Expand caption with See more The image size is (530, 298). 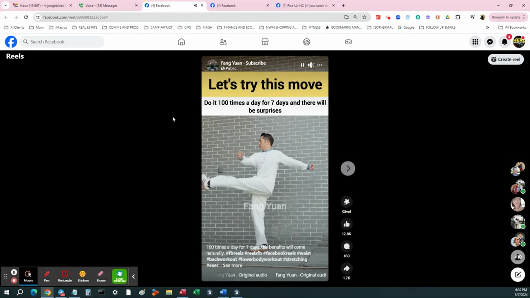[x=232, y=265]
